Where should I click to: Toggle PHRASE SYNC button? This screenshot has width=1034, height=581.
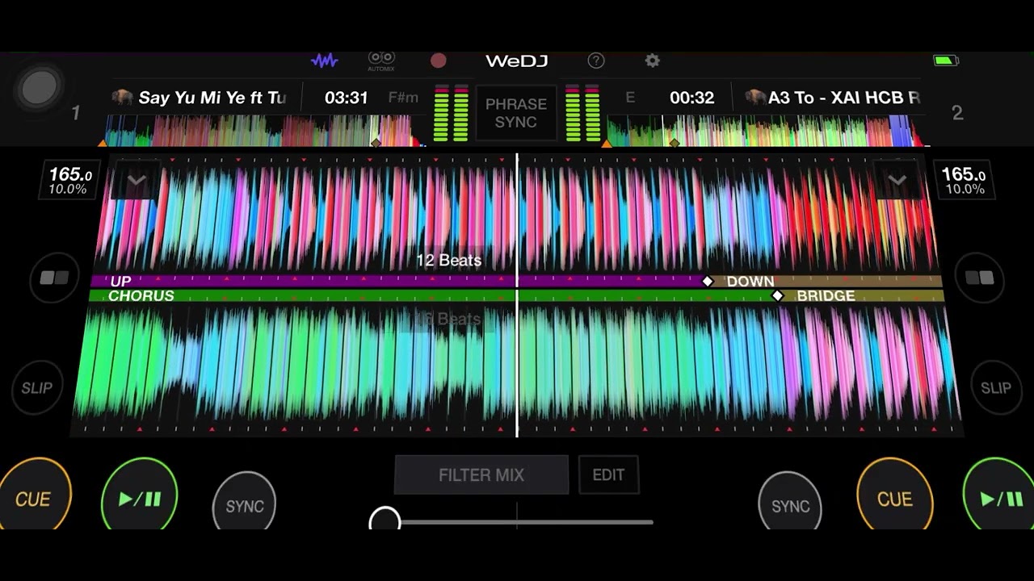click(x=516, y=113)
